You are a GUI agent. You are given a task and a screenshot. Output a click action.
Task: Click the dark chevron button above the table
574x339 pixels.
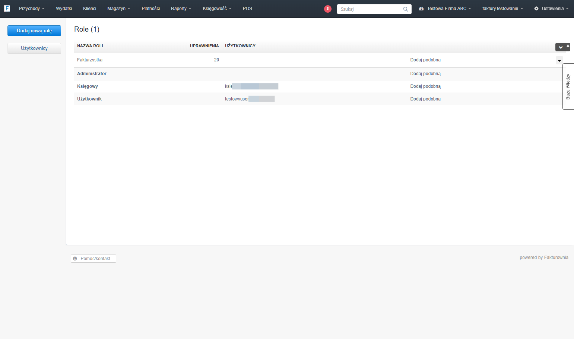pos(561,47)
